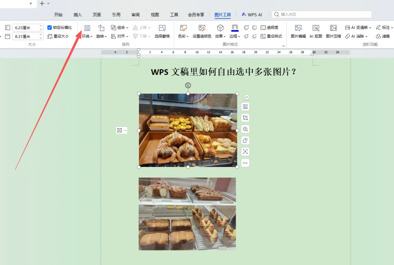Image resolution: width=394 pixels, height=265 pixels.
Task: Decrease picture contrast icon
Action: pyautogui.click(x=255, y=27)
